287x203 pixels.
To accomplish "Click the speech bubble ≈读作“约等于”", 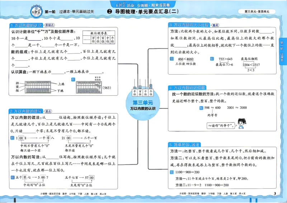I will [221, 126].
